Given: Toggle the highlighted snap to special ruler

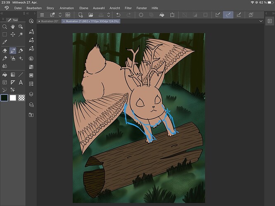Looking at the screenshot, I should (x=228, y=15).
